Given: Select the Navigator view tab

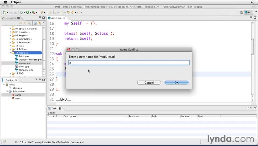Looking at the screenshot, I should tap(11, 18).
